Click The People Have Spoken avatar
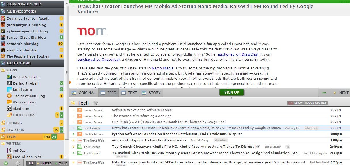 pyautogui.click(x=3, y=56)
